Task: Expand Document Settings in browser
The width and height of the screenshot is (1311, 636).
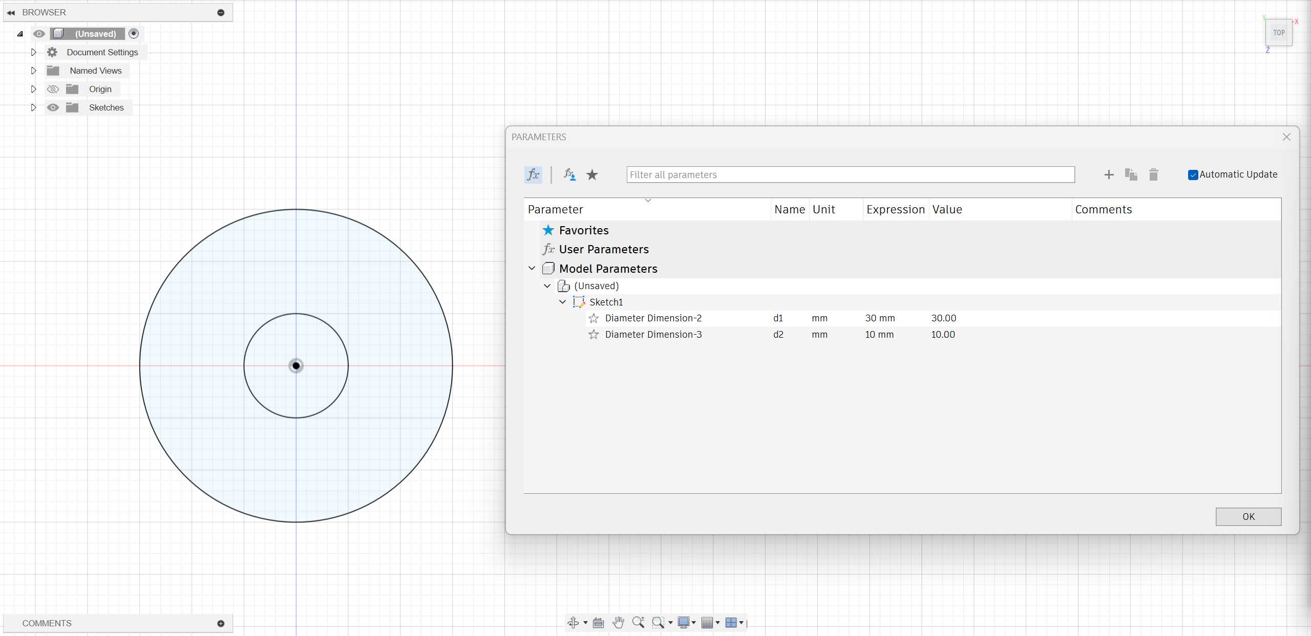Action: pyautogui.click(x=33, y=52)
